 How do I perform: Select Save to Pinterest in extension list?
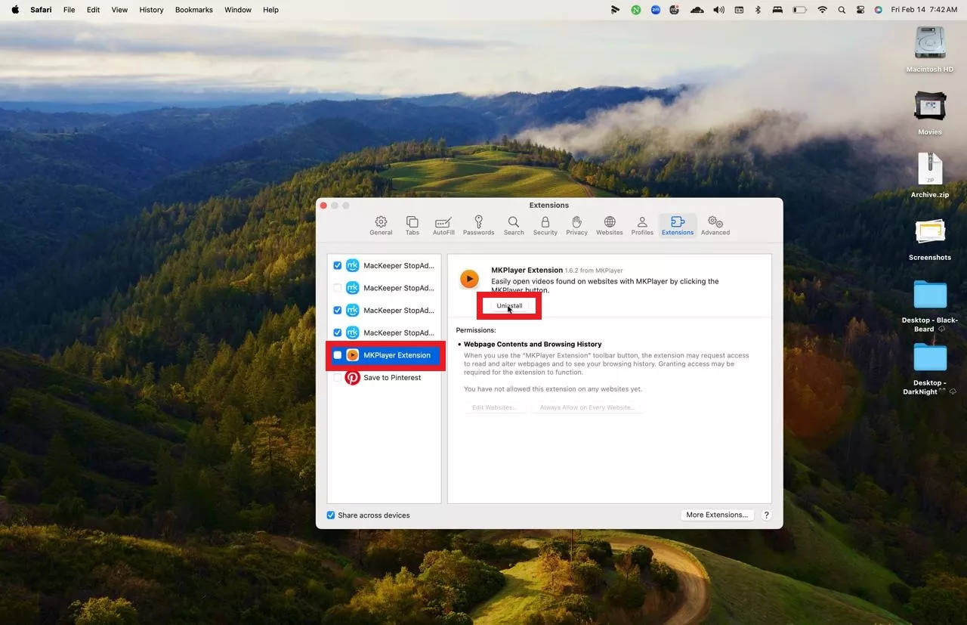[x=392, y=378]
